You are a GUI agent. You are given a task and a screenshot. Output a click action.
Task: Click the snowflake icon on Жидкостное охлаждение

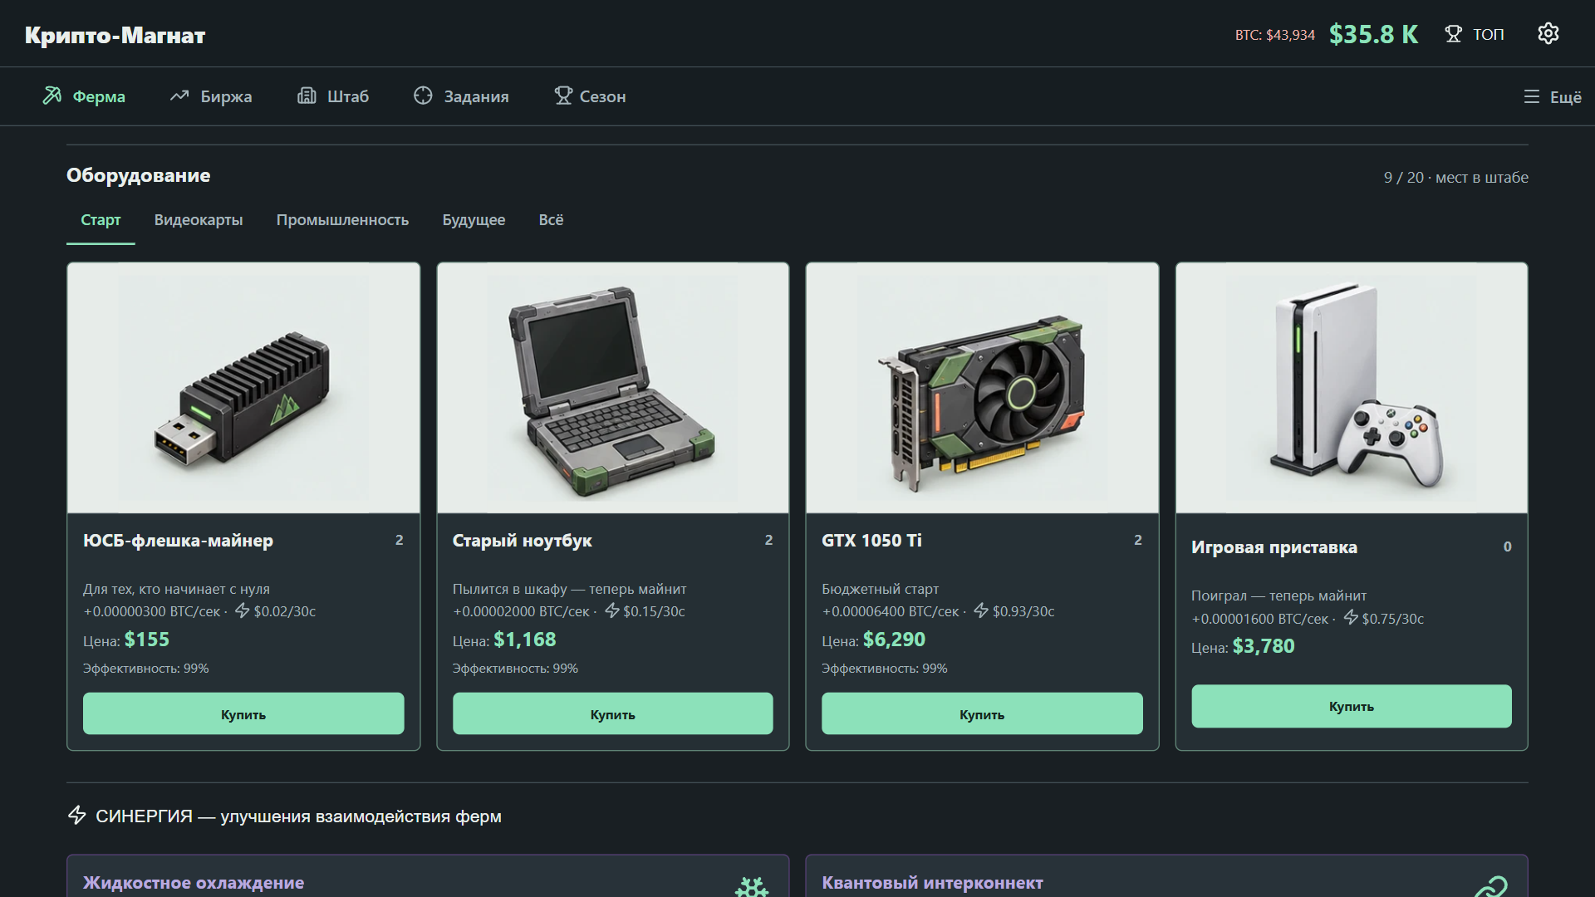[x=752, y=887]
